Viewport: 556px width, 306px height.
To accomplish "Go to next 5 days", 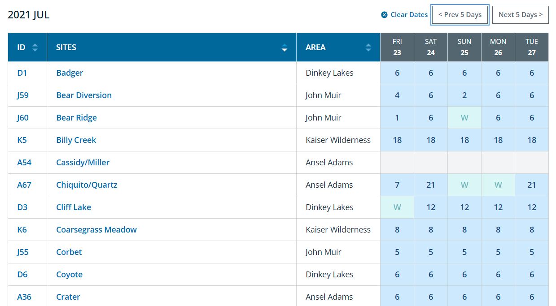I will pos(521,15).
